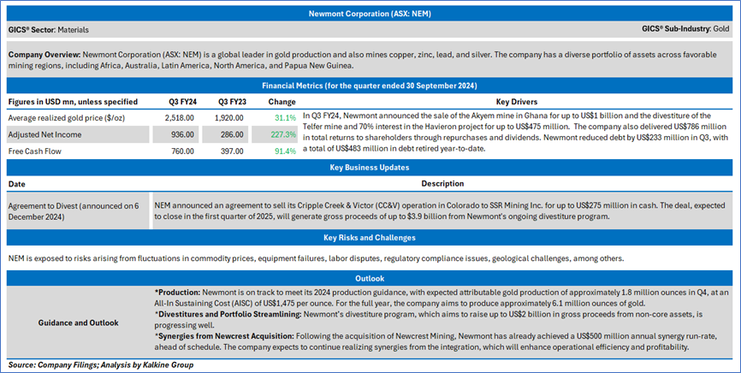Select the Adjusted Net Income row label
The height and width of the screenshot is (373, 741).
pos(44,134)
